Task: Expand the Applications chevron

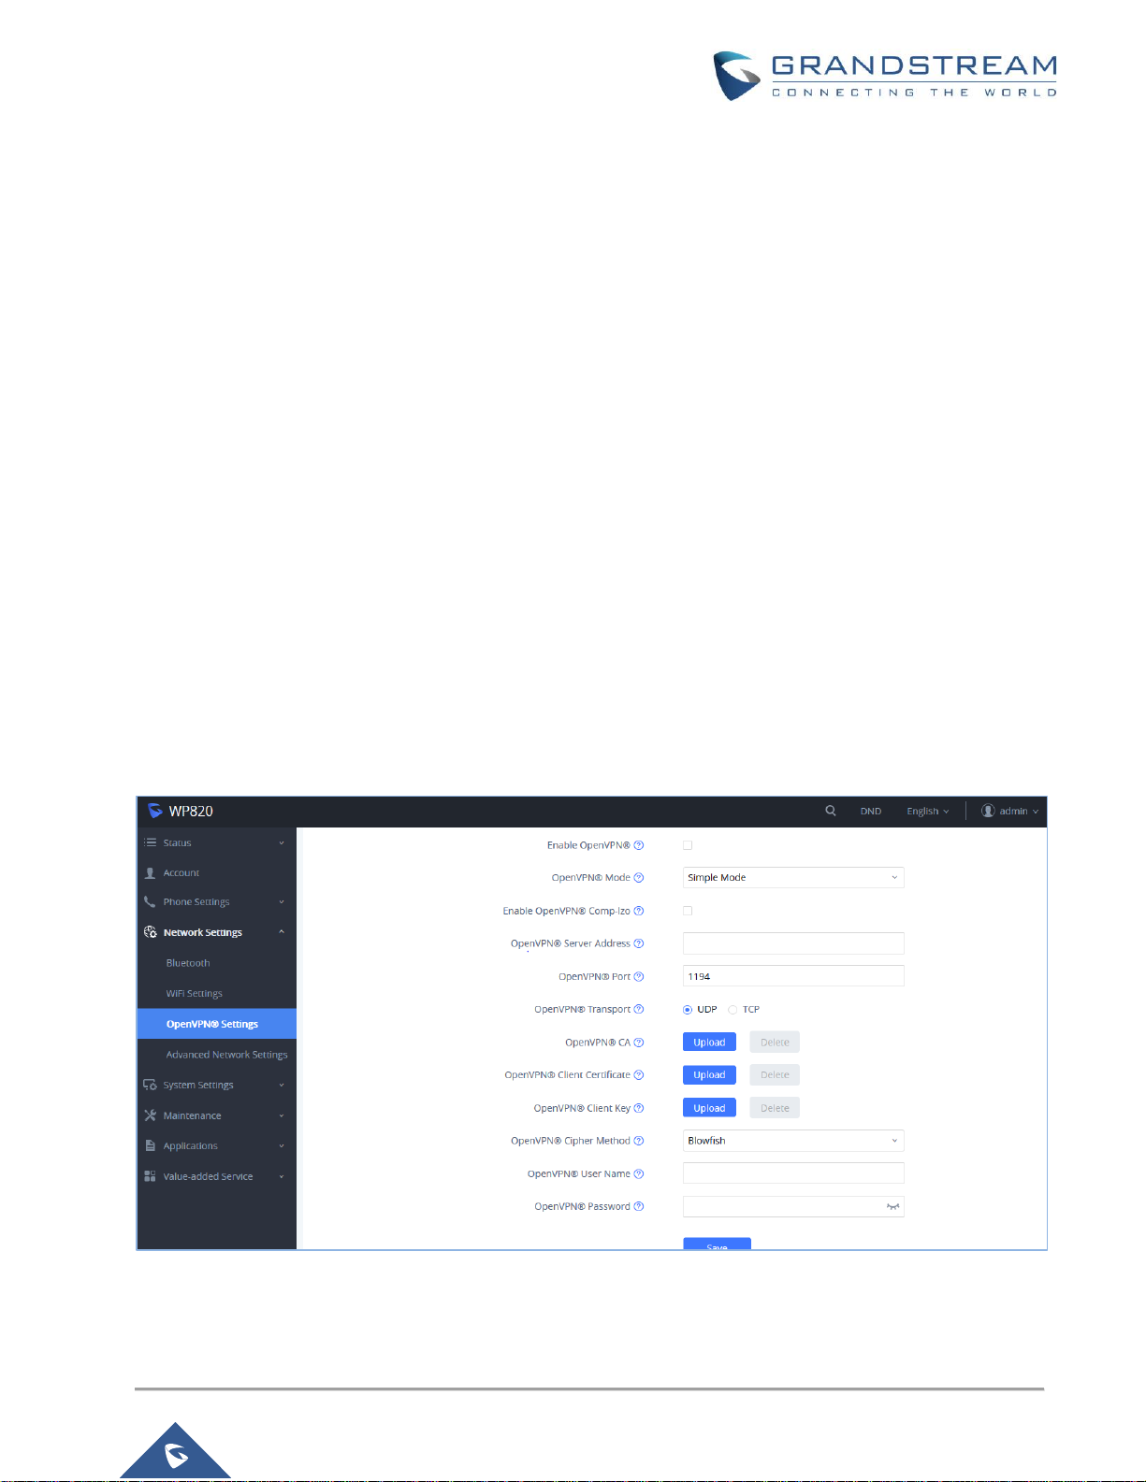Action: coord(282,1146)
